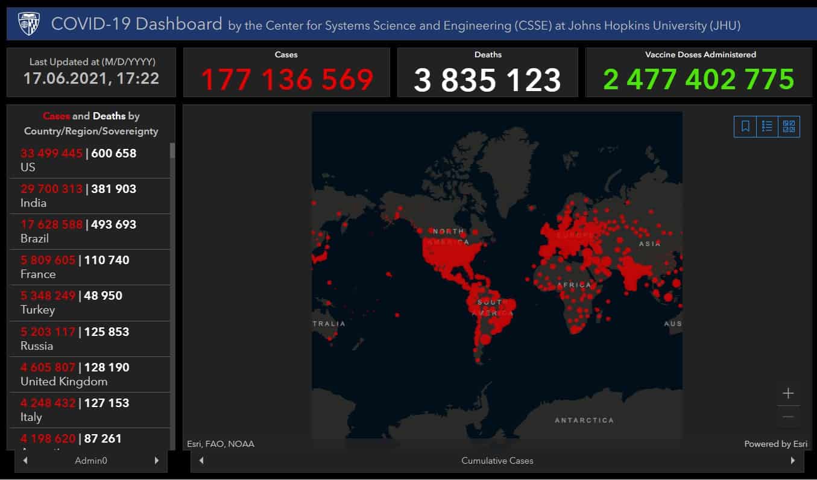Click the COVID-19 Dashboard title text
This screenshot has height=480, width=817.
click(x=137, y=24)
